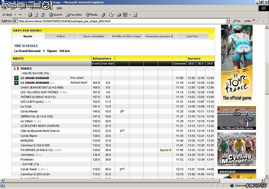The image size is (269, 189).
Task: Click the blue arrow between Le Grand-Bornand and Tignes
Action: 44,51
